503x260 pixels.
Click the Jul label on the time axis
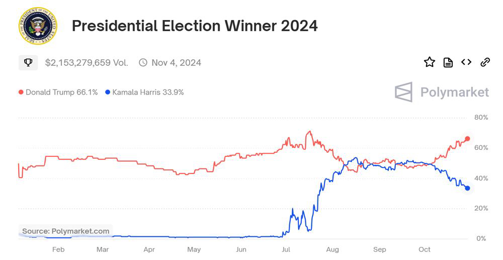point(286,249)
